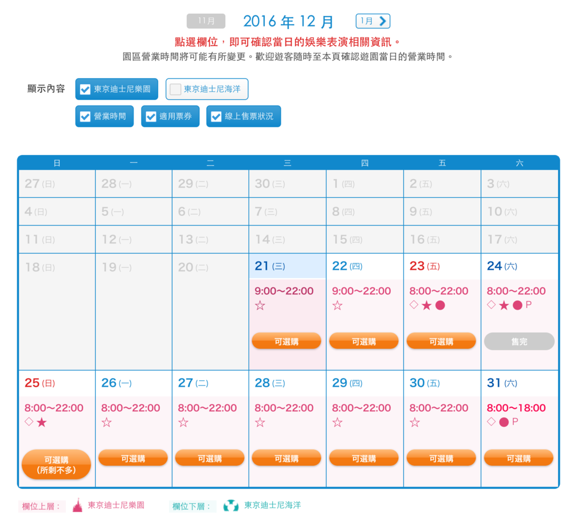The width and height of the screenshot is (573, 514).
Task: Click the Tokyo Disneyland castle icon in legend
Action: tap(77, 505)
